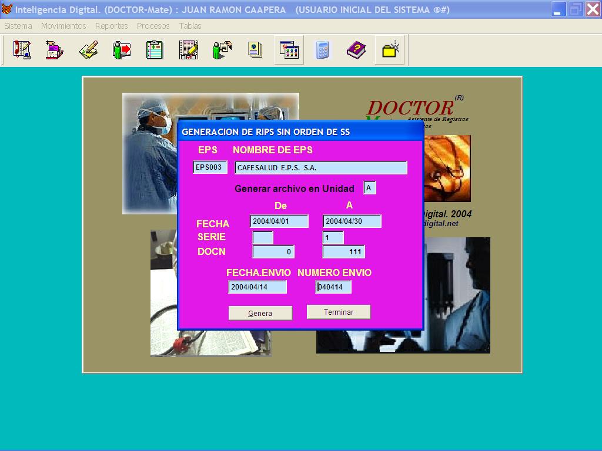Click the start date field 2004/04/01
The image size is (602, 451).
click(x=279, y=221)
